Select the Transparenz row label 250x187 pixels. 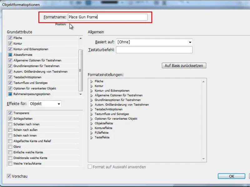pos(21,113)
